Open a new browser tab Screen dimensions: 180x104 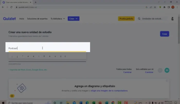tap(35, 2)
